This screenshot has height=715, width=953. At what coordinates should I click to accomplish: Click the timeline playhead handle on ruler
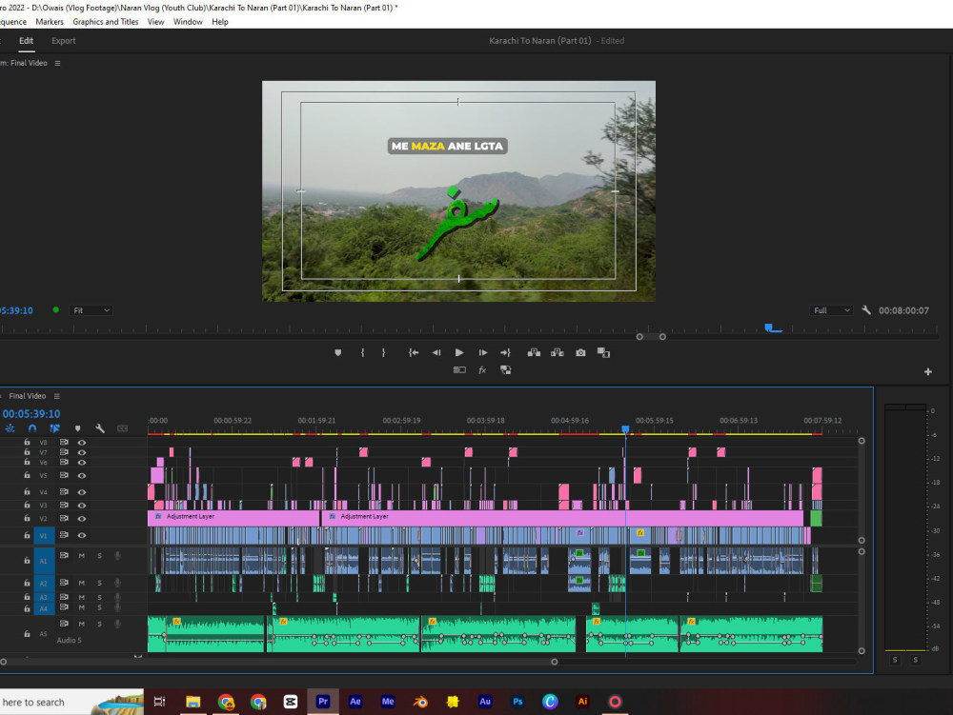click(625, 429)
